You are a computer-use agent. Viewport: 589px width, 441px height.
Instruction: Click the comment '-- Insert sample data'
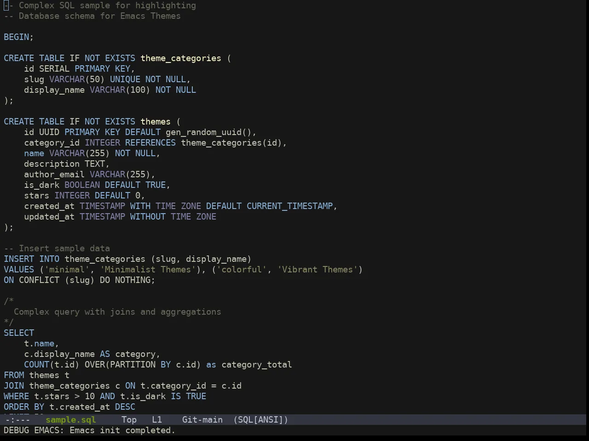(x=57, y=249)
